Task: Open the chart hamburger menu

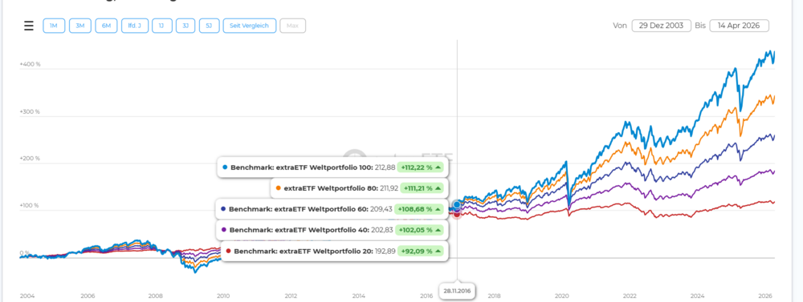Action: 29,26
